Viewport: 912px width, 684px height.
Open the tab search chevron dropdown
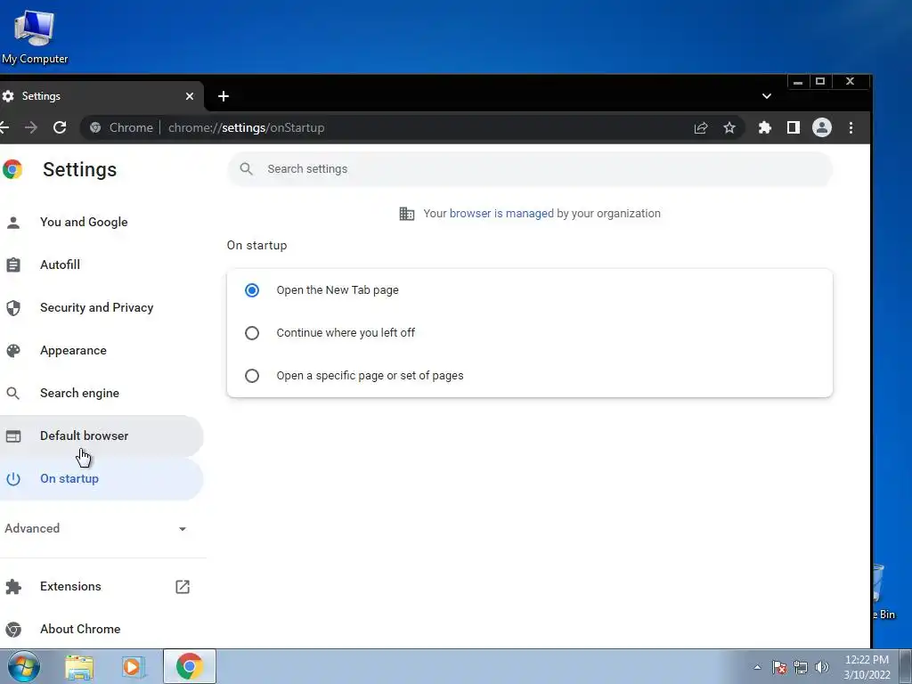(x=767, y=96)
